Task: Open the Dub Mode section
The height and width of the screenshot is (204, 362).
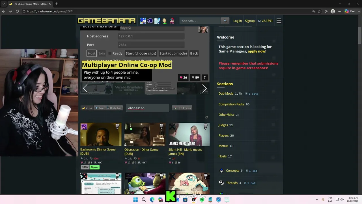Action: click(226, 93)
